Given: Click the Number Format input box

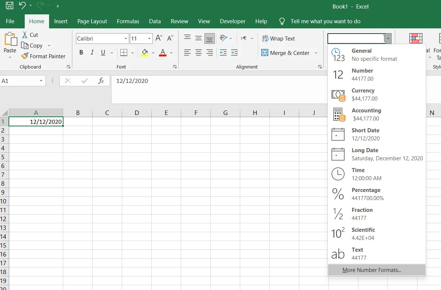Looking at the screenshot, I should (356, 38).
